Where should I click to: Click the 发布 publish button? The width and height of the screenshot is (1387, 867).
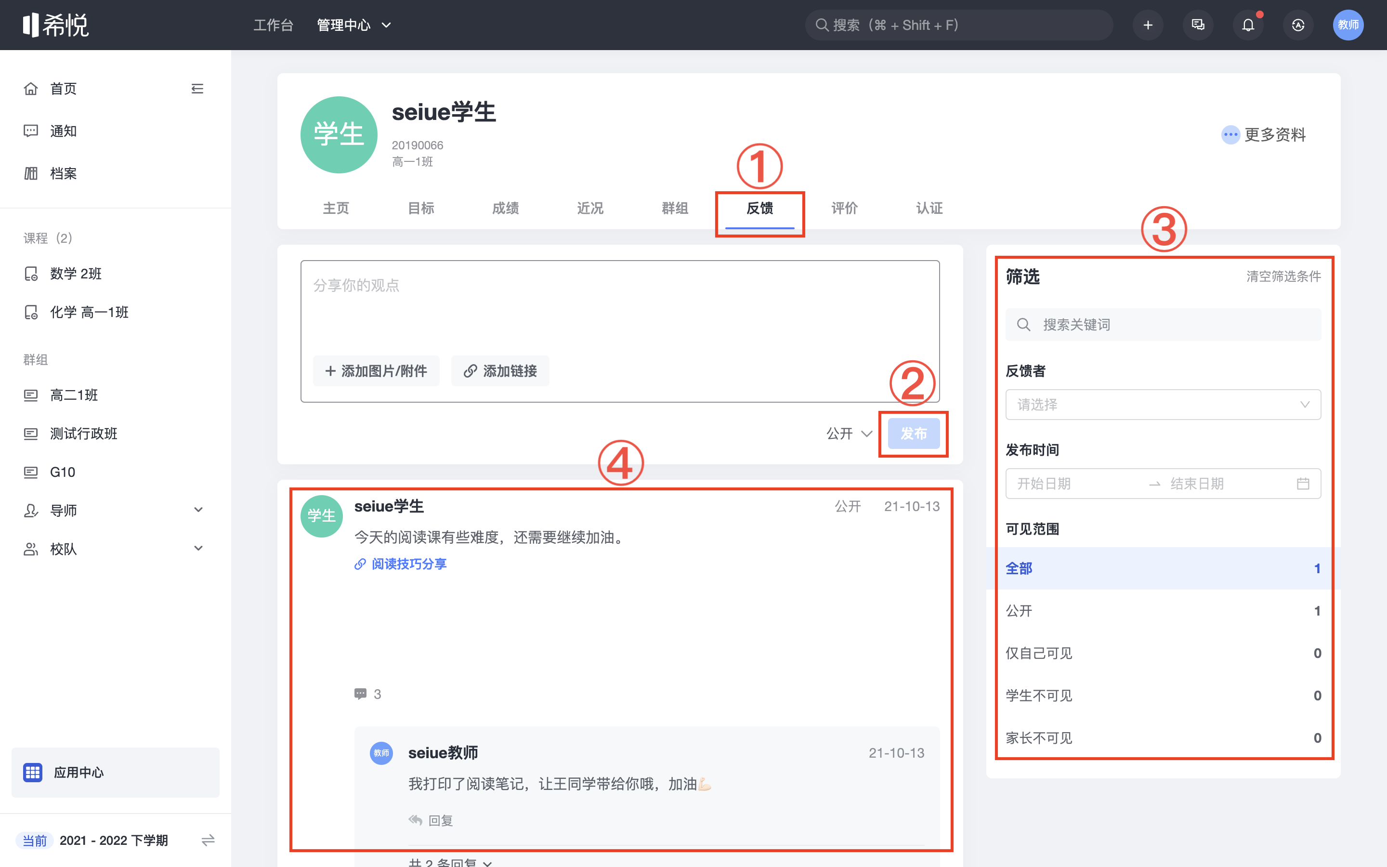[914, 433]
